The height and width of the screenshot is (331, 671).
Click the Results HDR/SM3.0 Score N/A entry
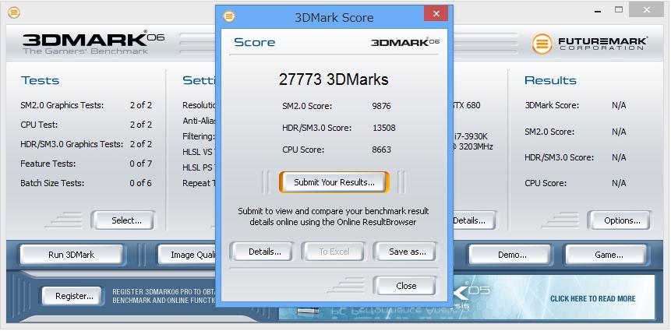pyautogui.click(x=576, y=157)
